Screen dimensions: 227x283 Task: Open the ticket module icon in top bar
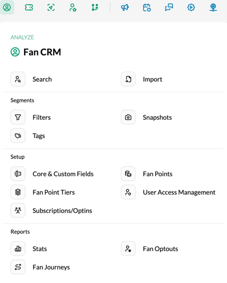coord(29,8)
